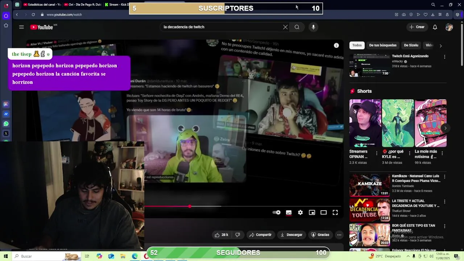Open the YouTube hamburger guide menu
This screenshot has height=261, width=464.
point(21,27)
